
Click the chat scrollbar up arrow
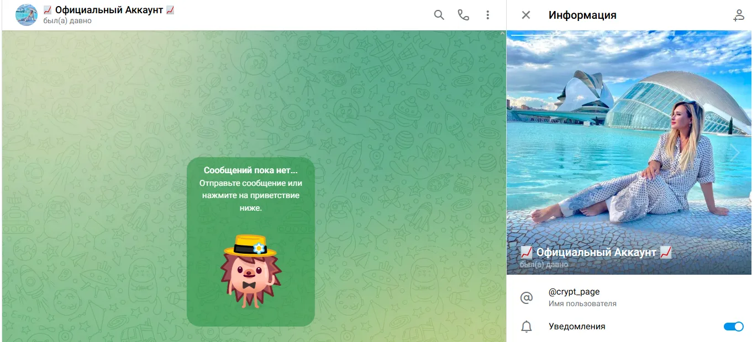click(502, 34)
